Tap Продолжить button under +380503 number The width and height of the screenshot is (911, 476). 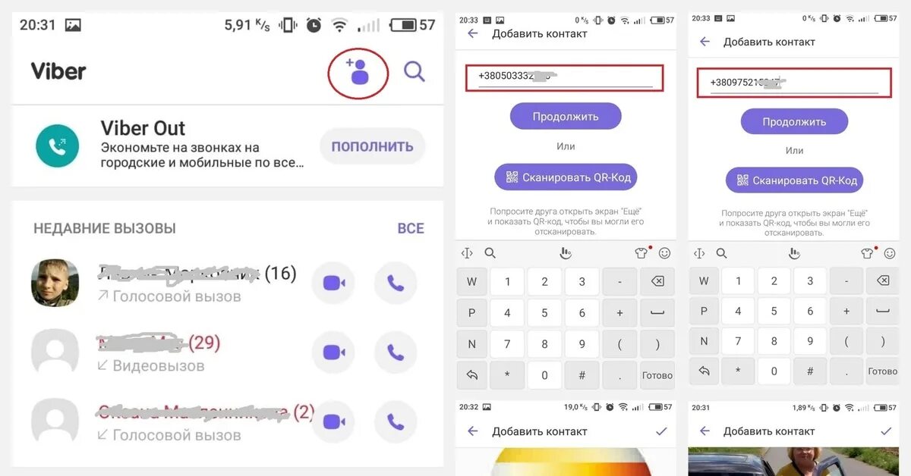coord(566,117)
